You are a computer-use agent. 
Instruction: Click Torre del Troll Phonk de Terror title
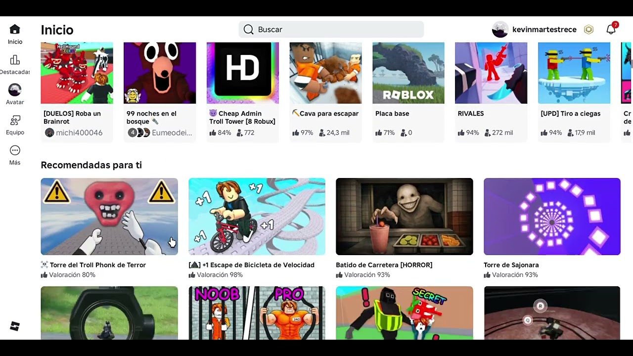coord(93,265)
